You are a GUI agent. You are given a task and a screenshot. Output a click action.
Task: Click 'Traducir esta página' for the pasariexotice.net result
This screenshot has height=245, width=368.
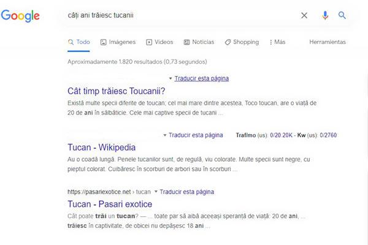187,192
